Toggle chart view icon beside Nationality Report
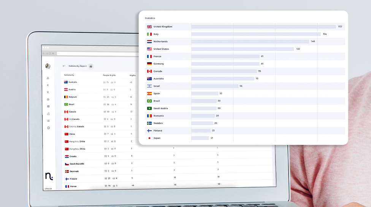 coord(91,66)
